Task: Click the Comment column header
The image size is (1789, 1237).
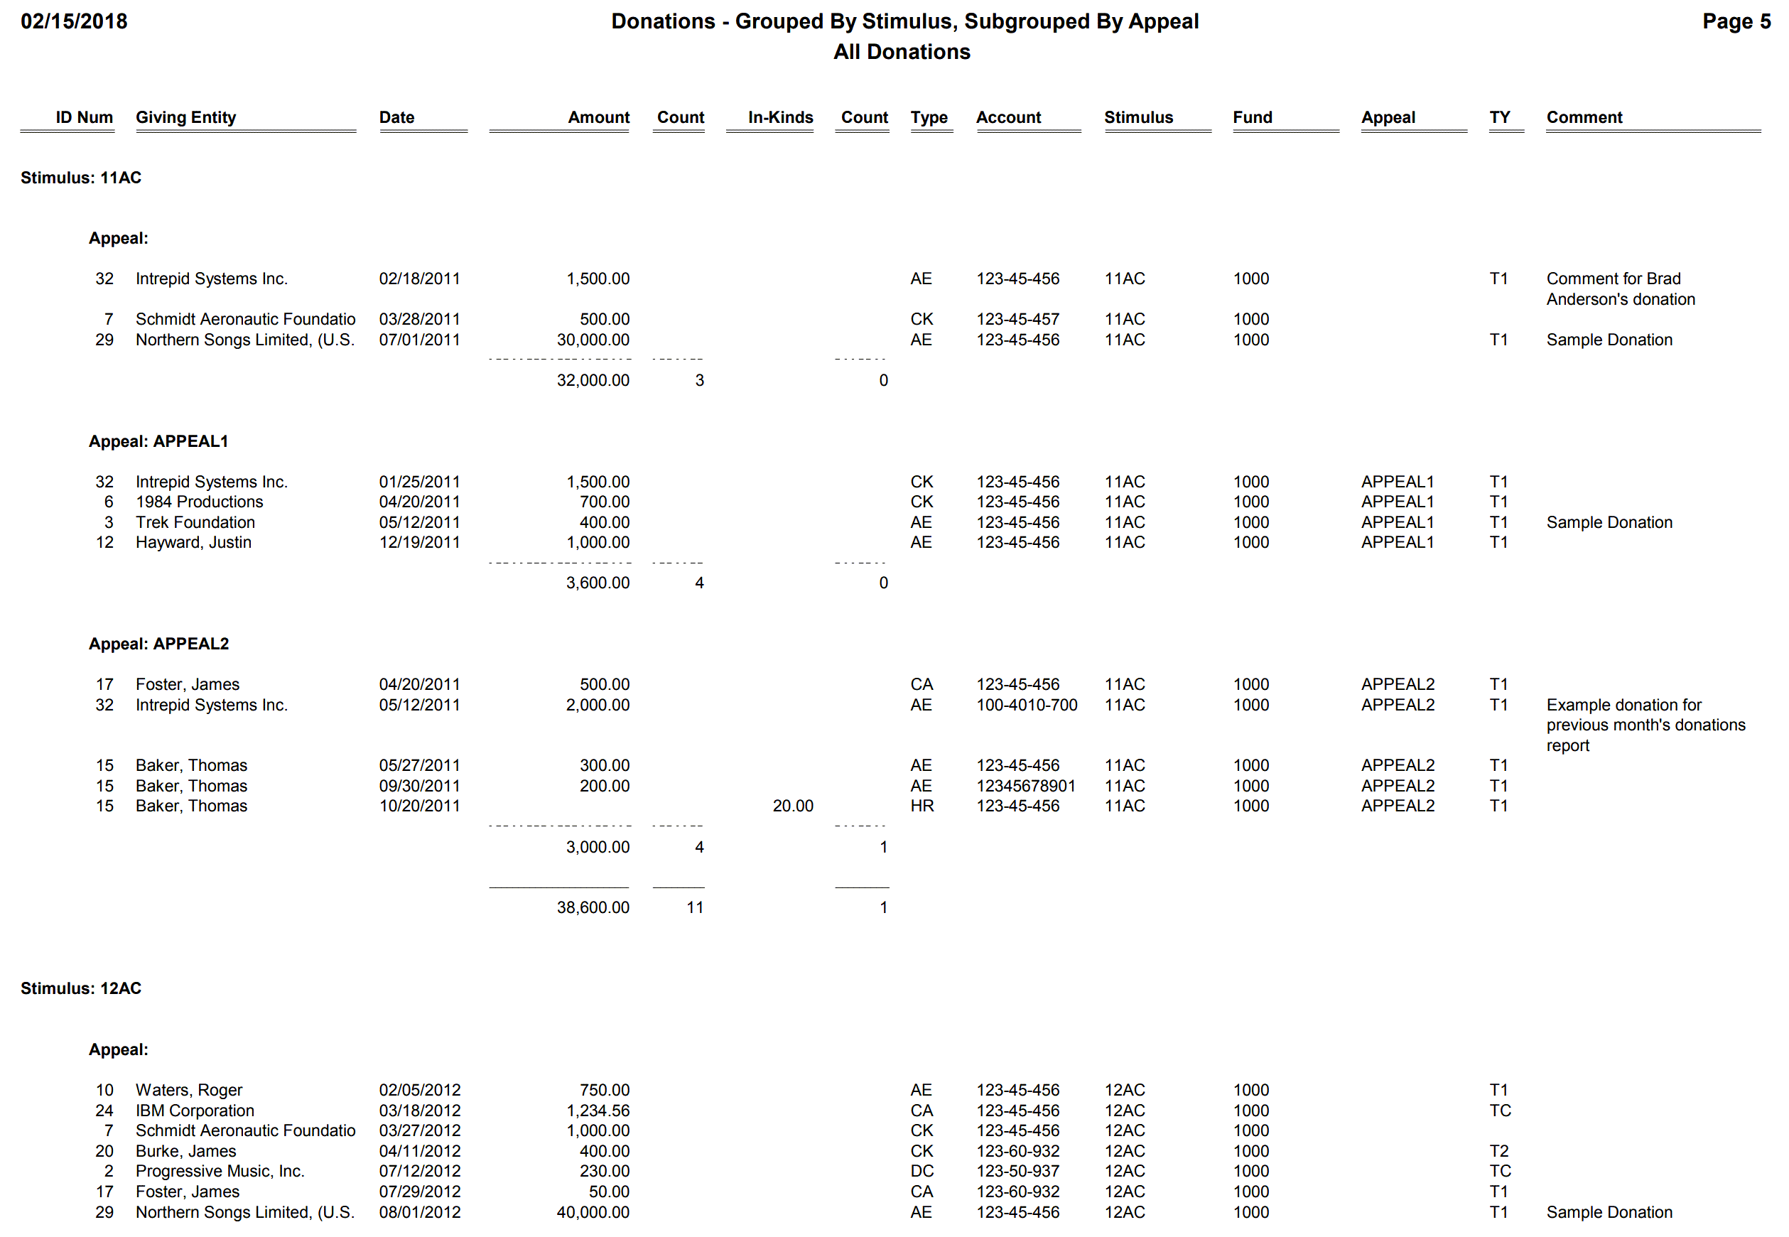Action: click(1584, 117)
